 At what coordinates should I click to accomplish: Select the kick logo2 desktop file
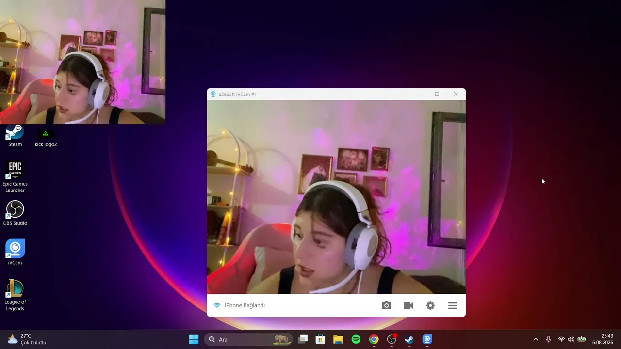click(x=46, y=137)
